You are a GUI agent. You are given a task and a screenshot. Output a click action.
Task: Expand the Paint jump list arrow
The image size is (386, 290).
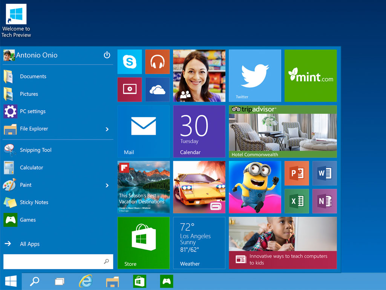click(x=107, y=185)
